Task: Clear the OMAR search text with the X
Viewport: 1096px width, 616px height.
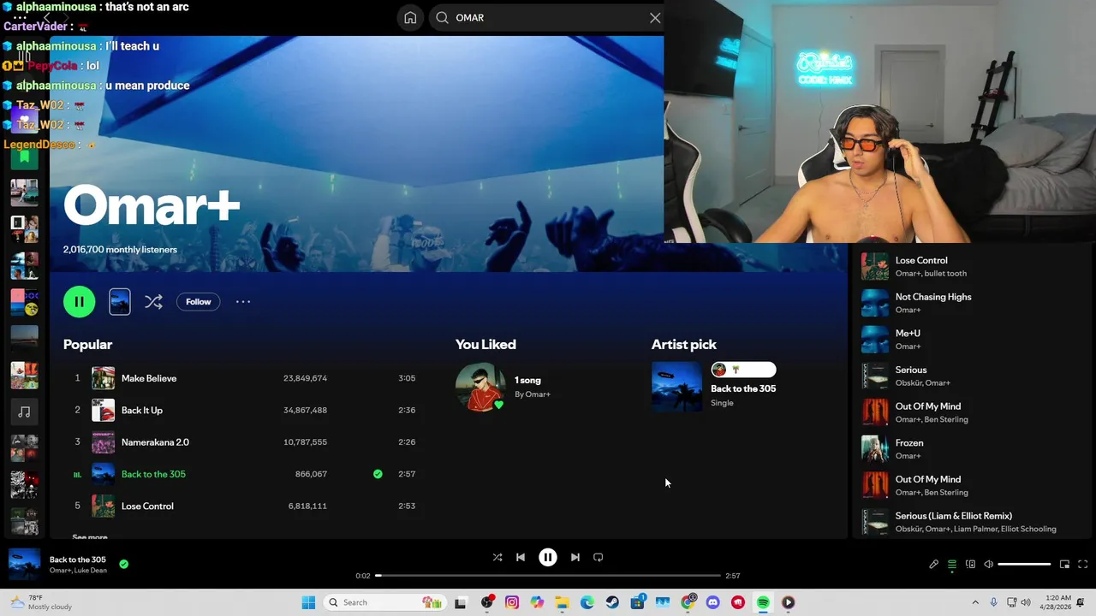Action: [655, 18]
